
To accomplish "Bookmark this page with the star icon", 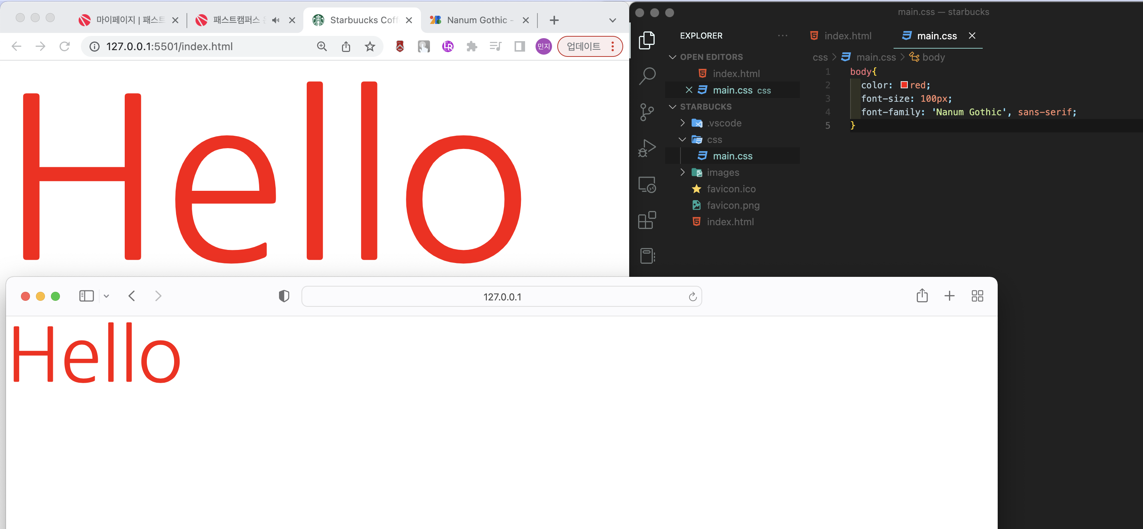I will 370,46.
